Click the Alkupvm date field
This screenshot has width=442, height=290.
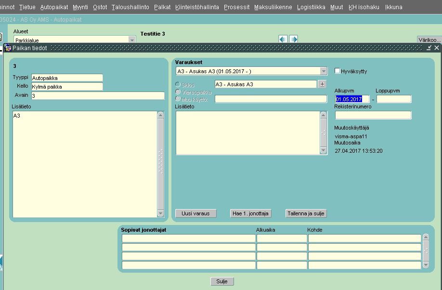tap(352, 99)
